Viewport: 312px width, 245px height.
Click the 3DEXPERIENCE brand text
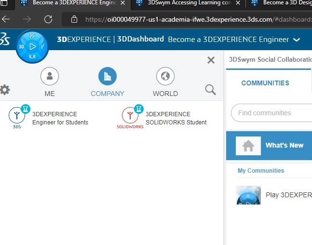pos(84,39)
